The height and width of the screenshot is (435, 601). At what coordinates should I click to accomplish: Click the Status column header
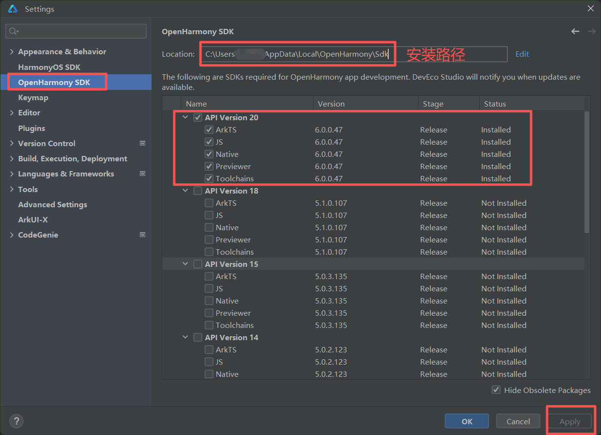pos(532,104)
